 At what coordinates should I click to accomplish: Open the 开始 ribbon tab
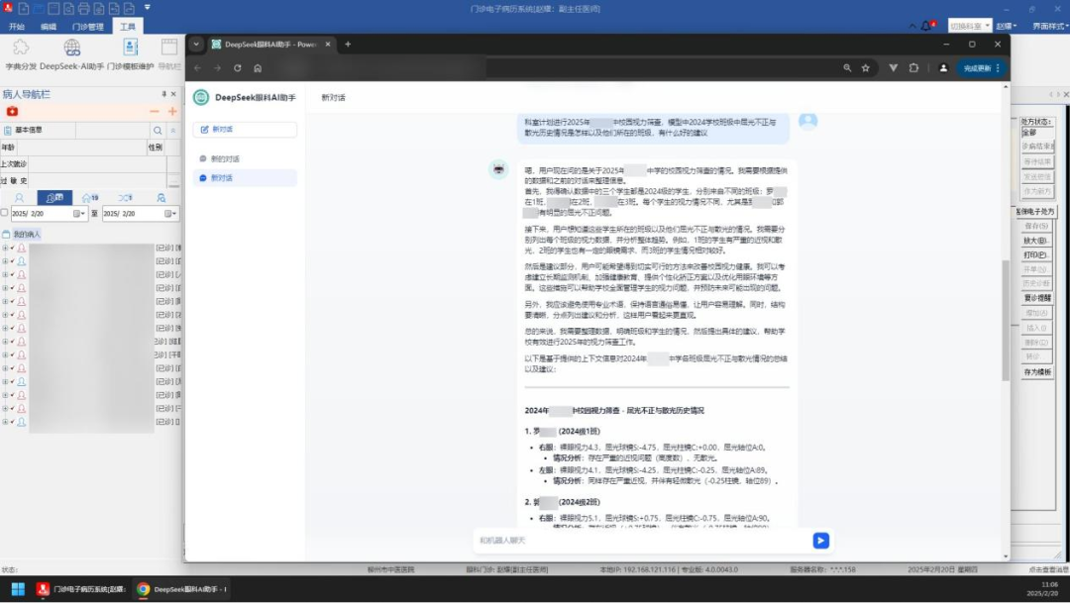[17, 27]
